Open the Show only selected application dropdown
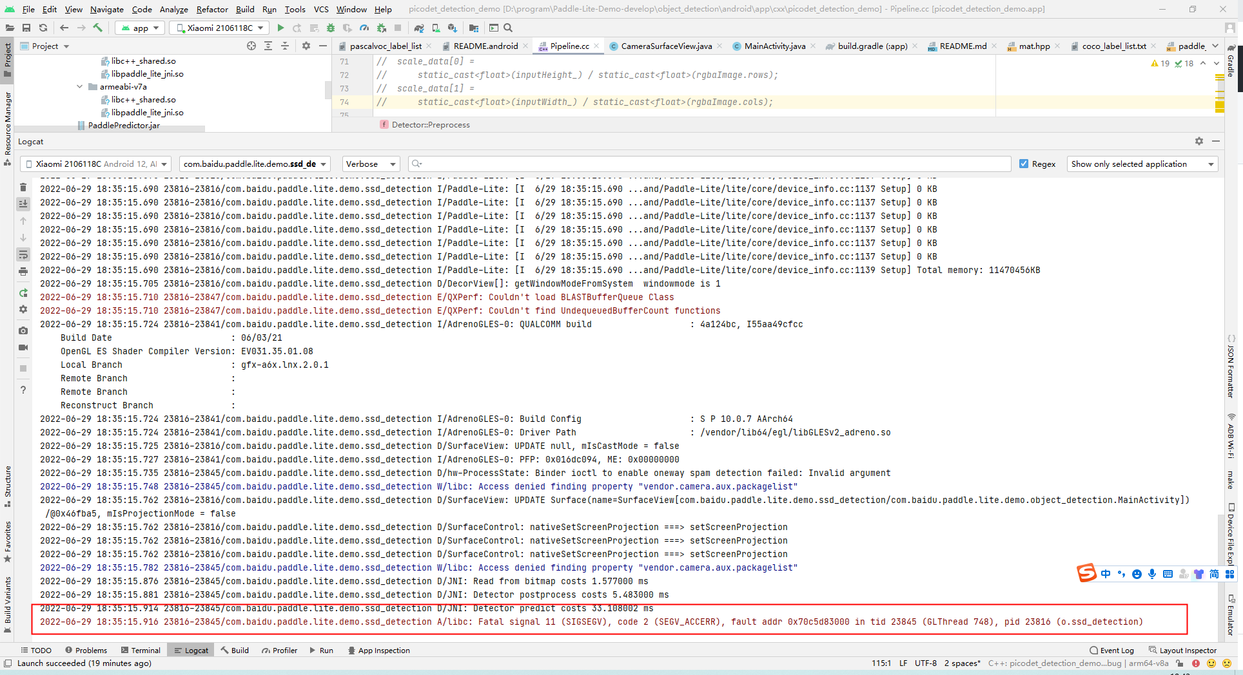The height and width of the screenshot is (675, 1243). pyautogui.click(x=1142, y=164)
